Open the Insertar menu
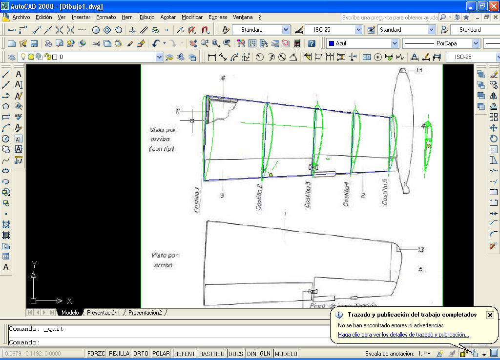The image size is (500, 360). pyautogui.click(x=81, y=17)
